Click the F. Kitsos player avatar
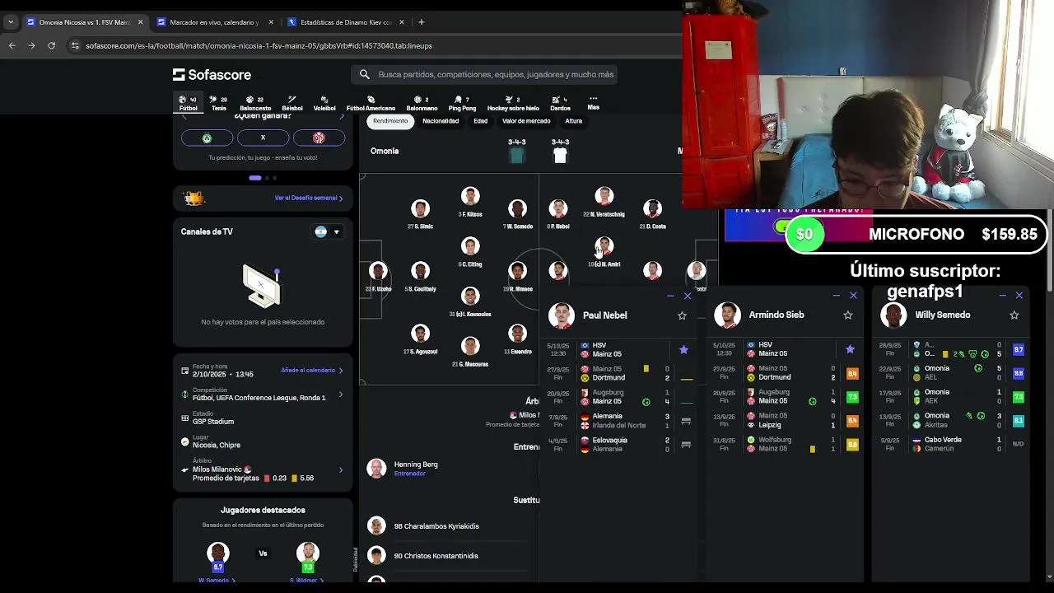The width and height of the screenshot is (1054, 593). (470, 196)
